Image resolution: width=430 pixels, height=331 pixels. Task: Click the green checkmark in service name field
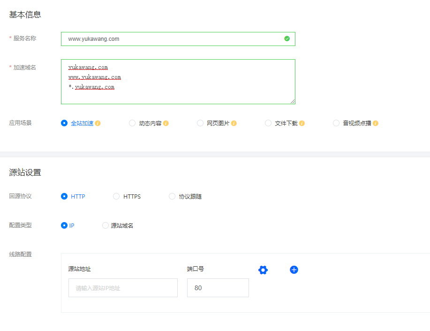[x=287, y=39]
